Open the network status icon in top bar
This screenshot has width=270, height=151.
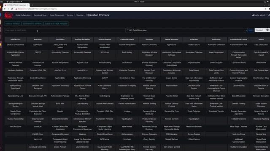tap(265, 2)
